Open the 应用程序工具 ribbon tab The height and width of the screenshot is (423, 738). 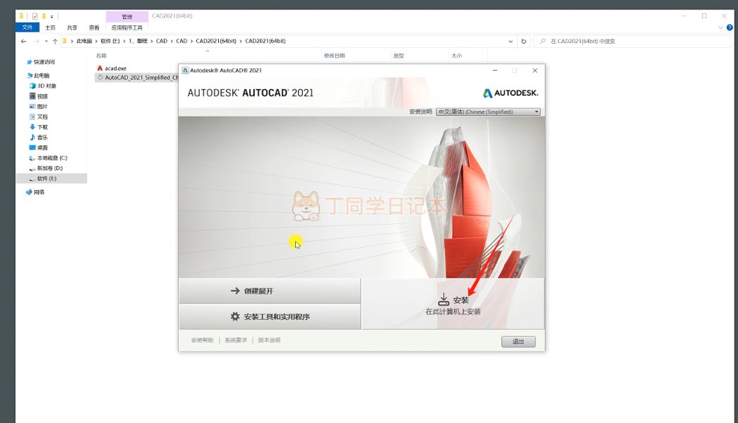pyautogui.click(x=127, y=28)
